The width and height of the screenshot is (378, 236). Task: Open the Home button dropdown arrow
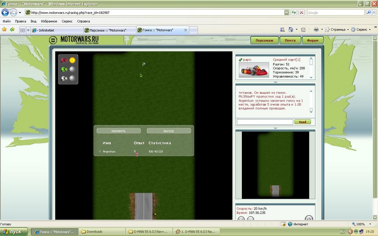click(x=297, y=29)
